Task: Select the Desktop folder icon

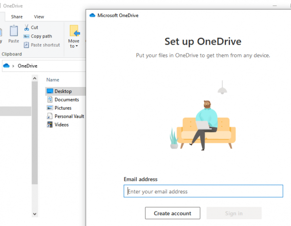Action: pos(50,91)
